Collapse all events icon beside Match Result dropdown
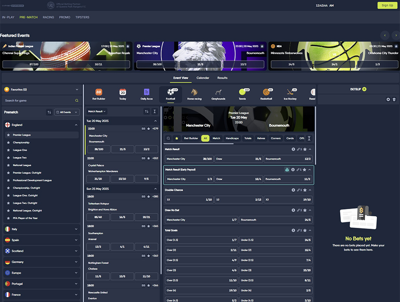 click(154, 111)
